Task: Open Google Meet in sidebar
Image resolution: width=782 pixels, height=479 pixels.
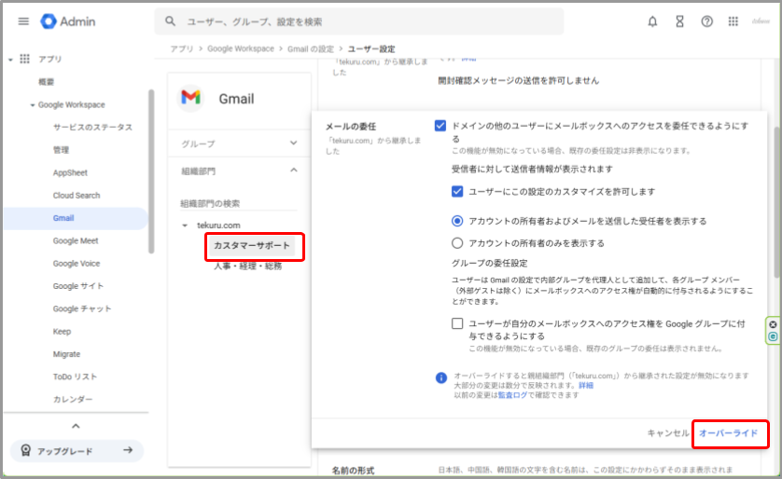Action: click(x=76, y=241)
